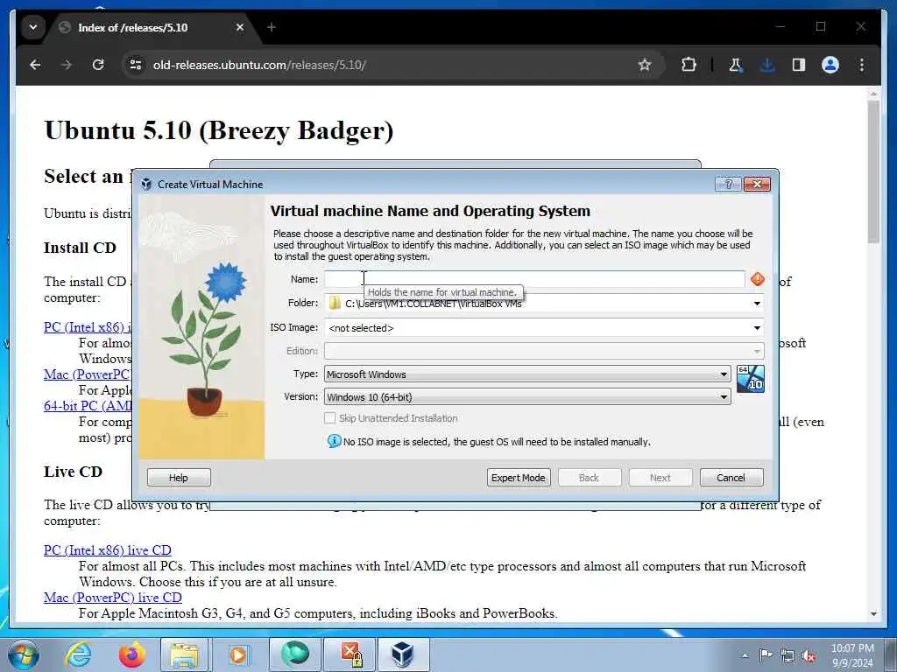
Task: Click the virtual machine Name field
Action: (534, 279)
